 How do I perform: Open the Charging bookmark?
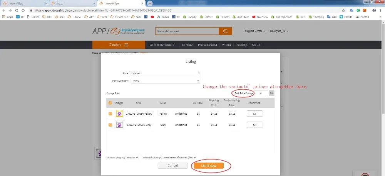tap(316, 17)
